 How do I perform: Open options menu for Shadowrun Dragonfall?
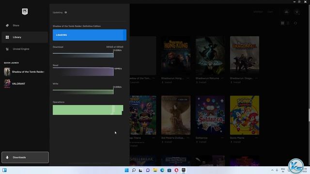click(x=257, y=78)
